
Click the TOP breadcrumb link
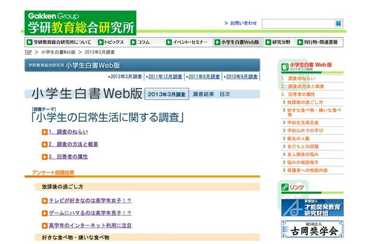click(x=28, y=52)
